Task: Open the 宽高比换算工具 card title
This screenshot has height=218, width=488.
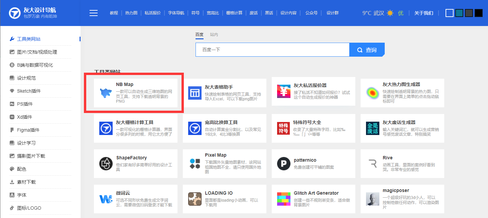Action: pos(221,122)
